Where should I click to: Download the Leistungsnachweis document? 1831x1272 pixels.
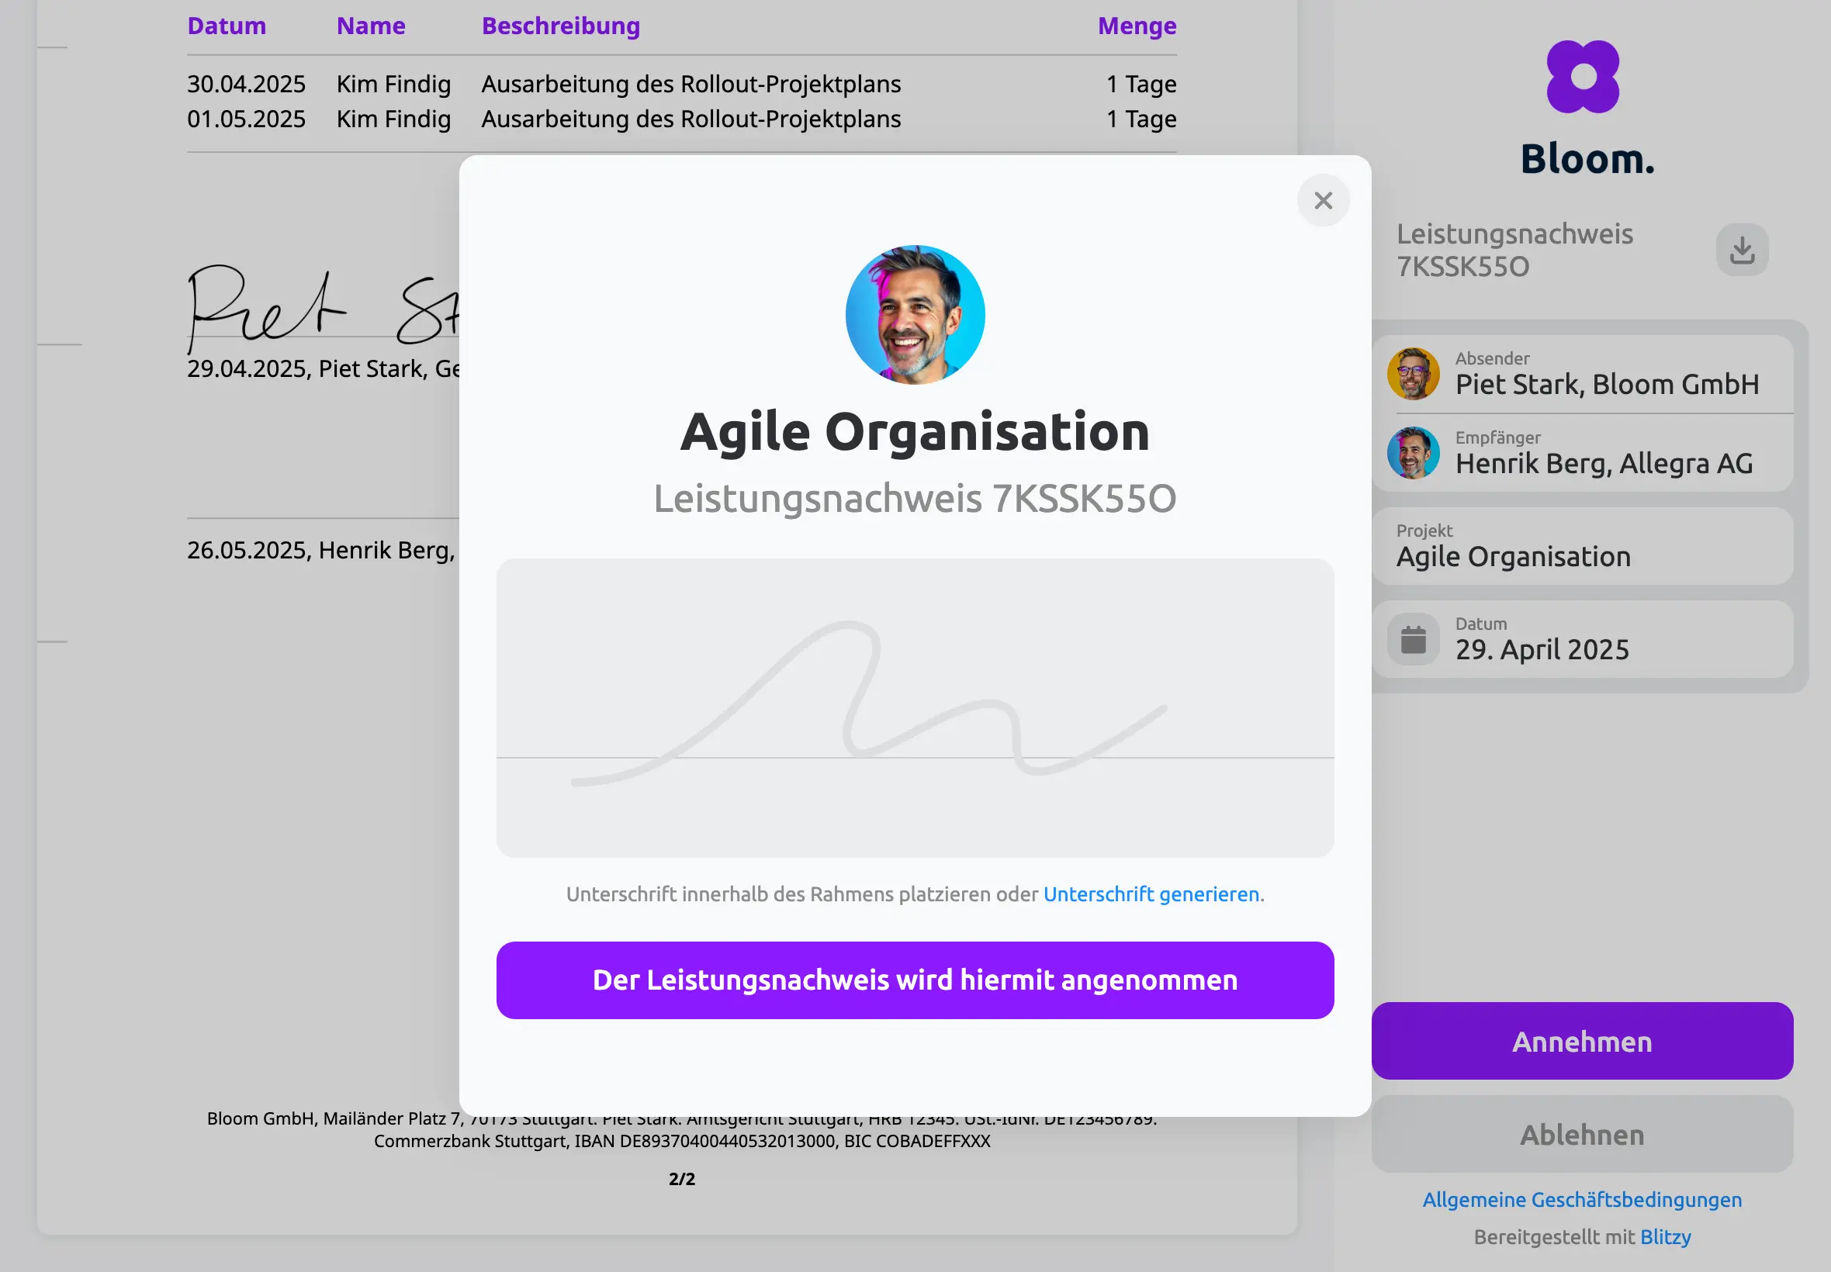(x=1742, y=251)
